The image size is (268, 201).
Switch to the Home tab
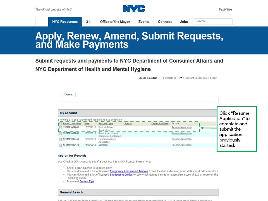(x=68, y=94)
